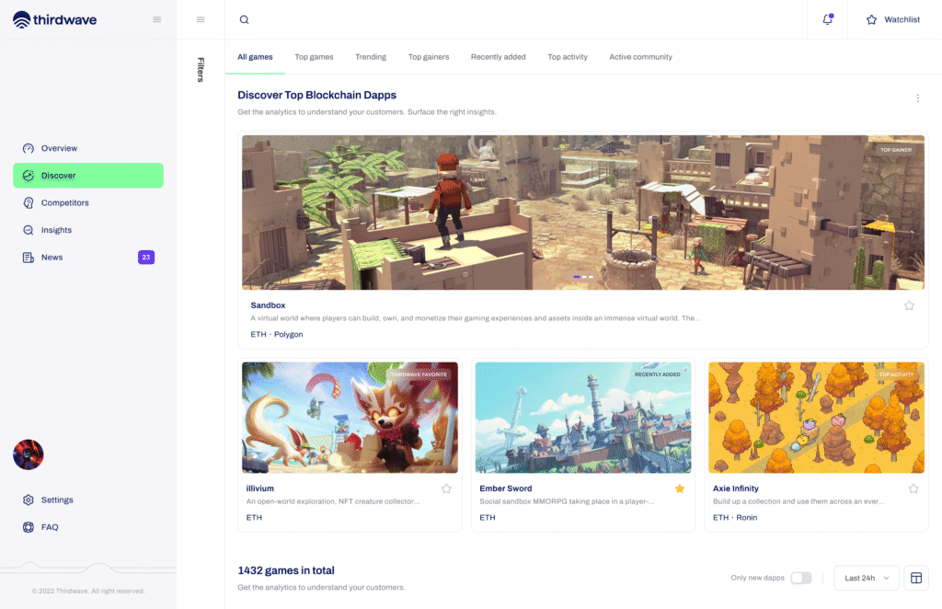Viewport: 942px width, 609px height.
Task: Click the Insights sidebar icon
Action: click(29, 230)
